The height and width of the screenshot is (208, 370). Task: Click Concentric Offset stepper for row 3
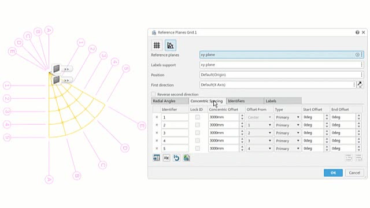point(242,133)
